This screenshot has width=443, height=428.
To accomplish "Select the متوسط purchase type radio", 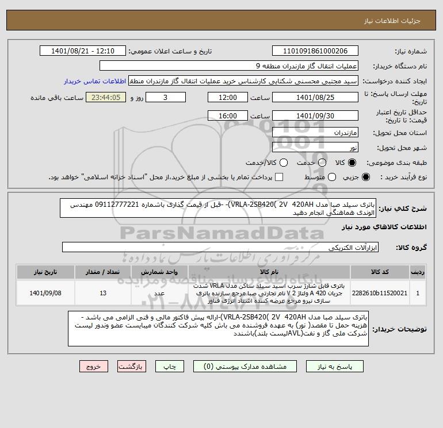I will click(x=332, y=177).
